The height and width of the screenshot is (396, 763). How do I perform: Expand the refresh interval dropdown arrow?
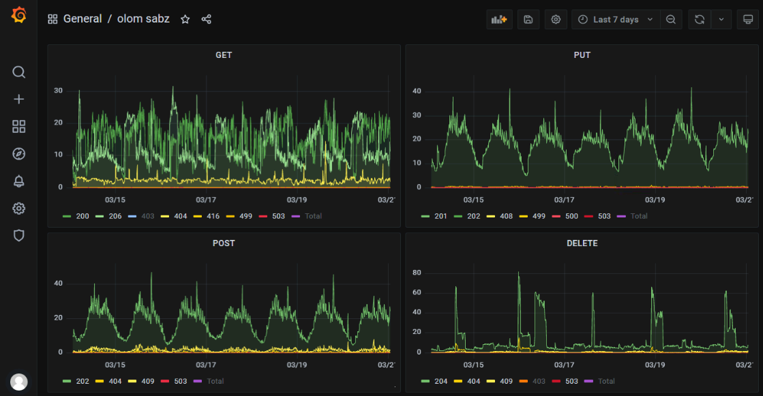coord(721,20)
